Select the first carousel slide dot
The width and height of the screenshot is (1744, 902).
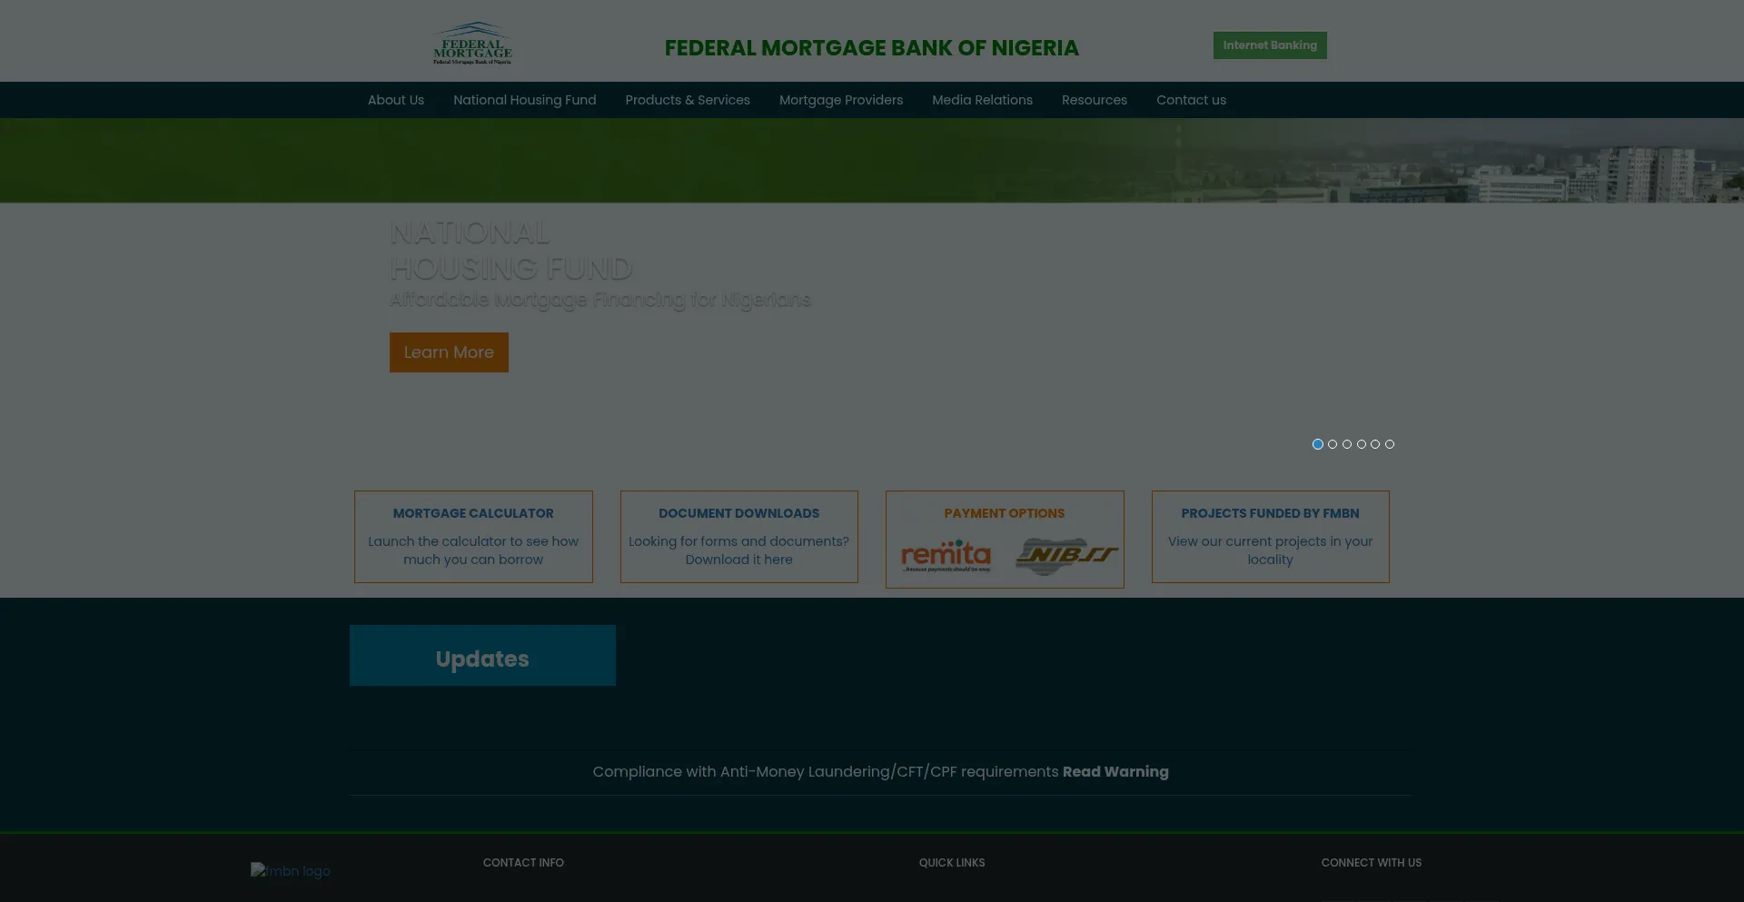point(1318,444)
